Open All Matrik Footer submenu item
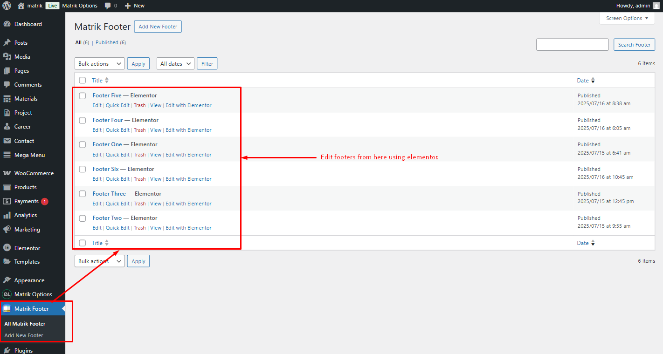663x354 pixels. 25,324
